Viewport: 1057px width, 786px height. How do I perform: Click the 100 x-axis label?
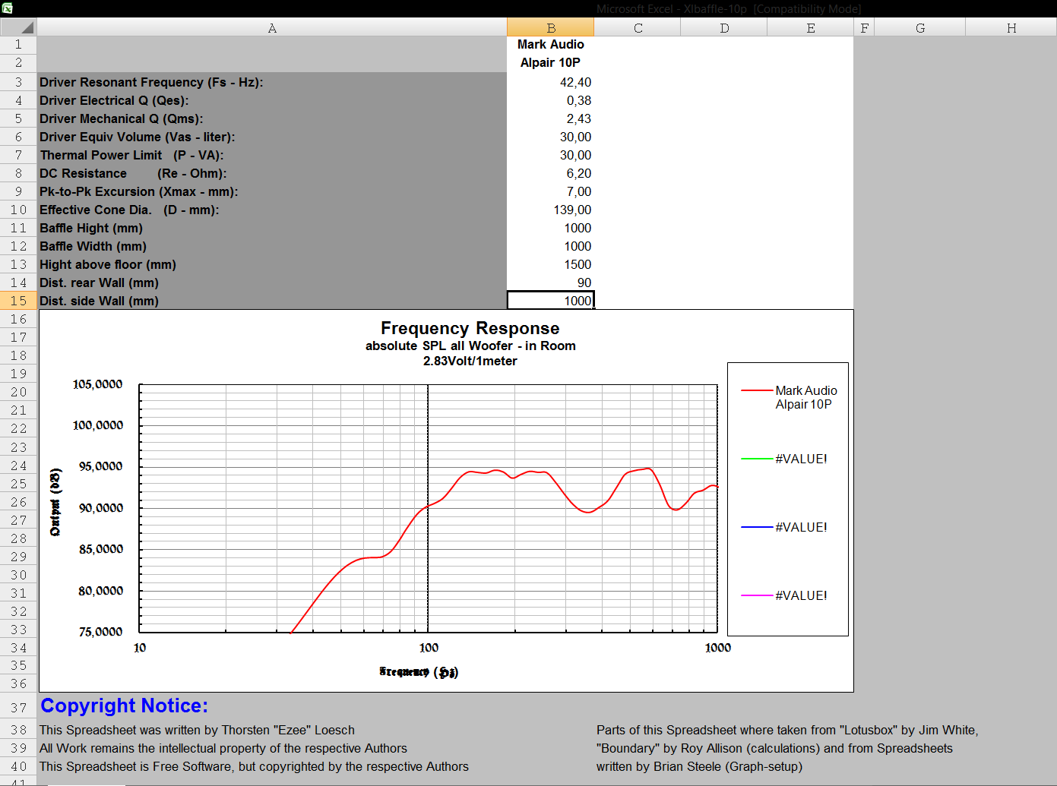(x=429, y=648)
